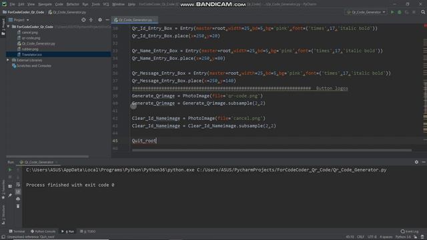
Task: Click the stop icon in the Run panel
Action: 10,177
